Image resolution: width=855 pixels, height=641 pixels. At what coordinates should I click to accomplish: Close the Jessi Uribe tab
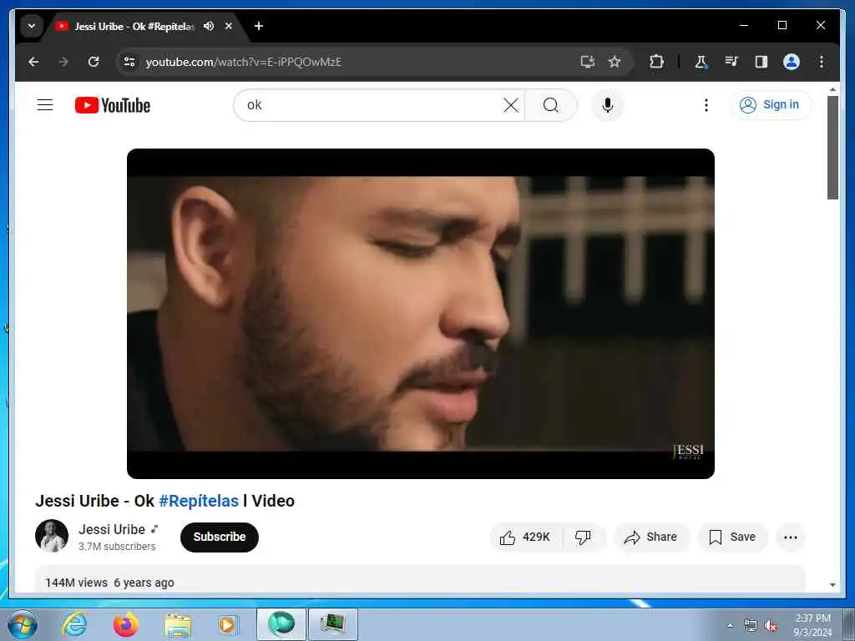tap(229, 26)
